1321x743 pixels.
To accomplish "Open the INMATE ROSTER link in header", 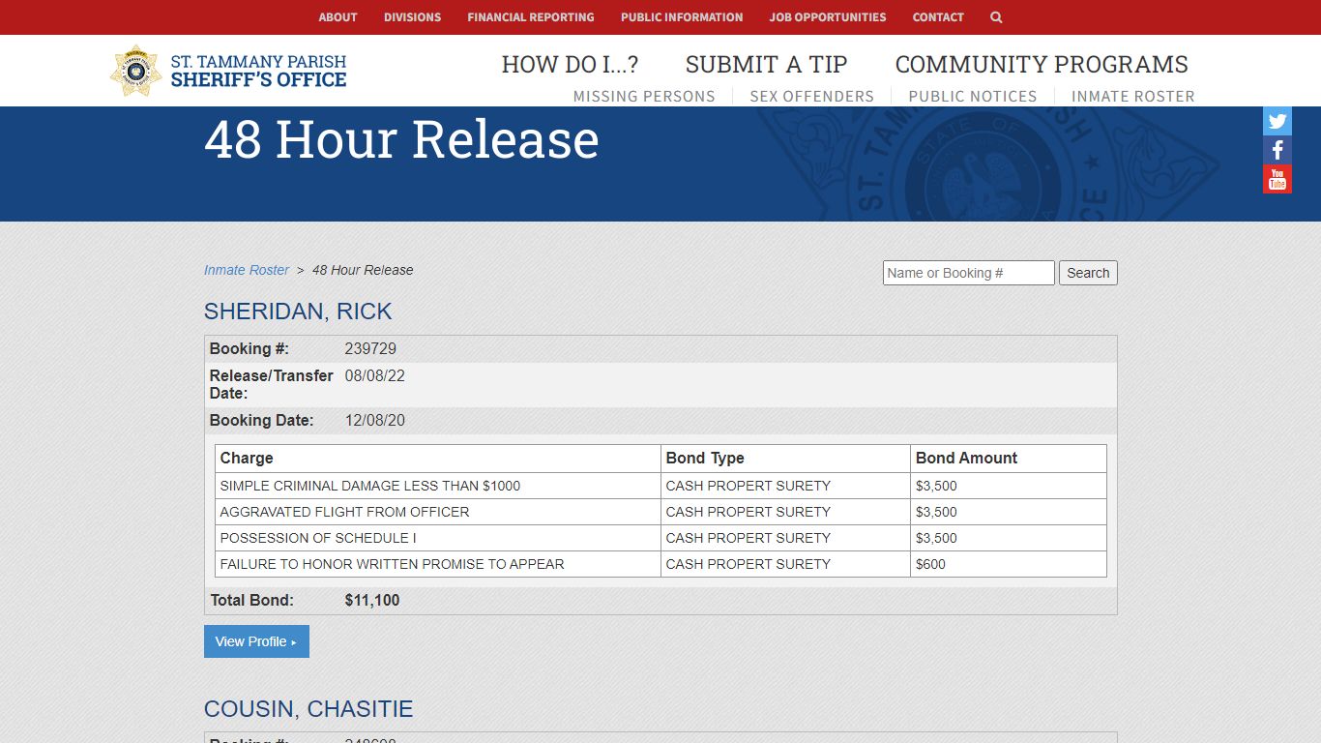I will [x=1133, y=97].
